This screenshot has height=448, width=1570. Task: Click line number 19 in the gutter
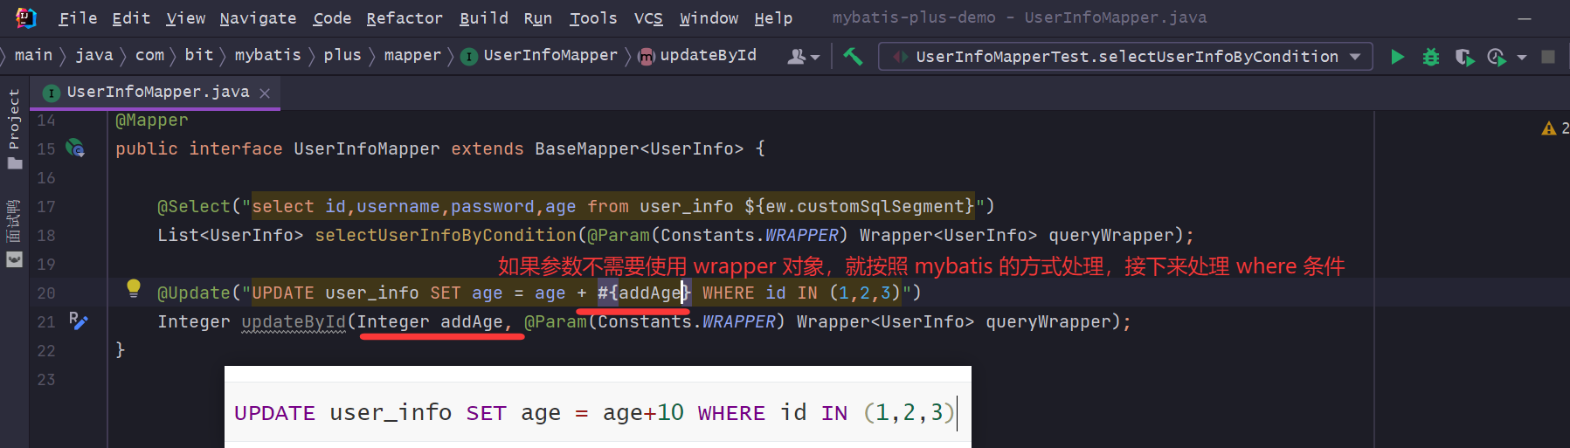46,264
